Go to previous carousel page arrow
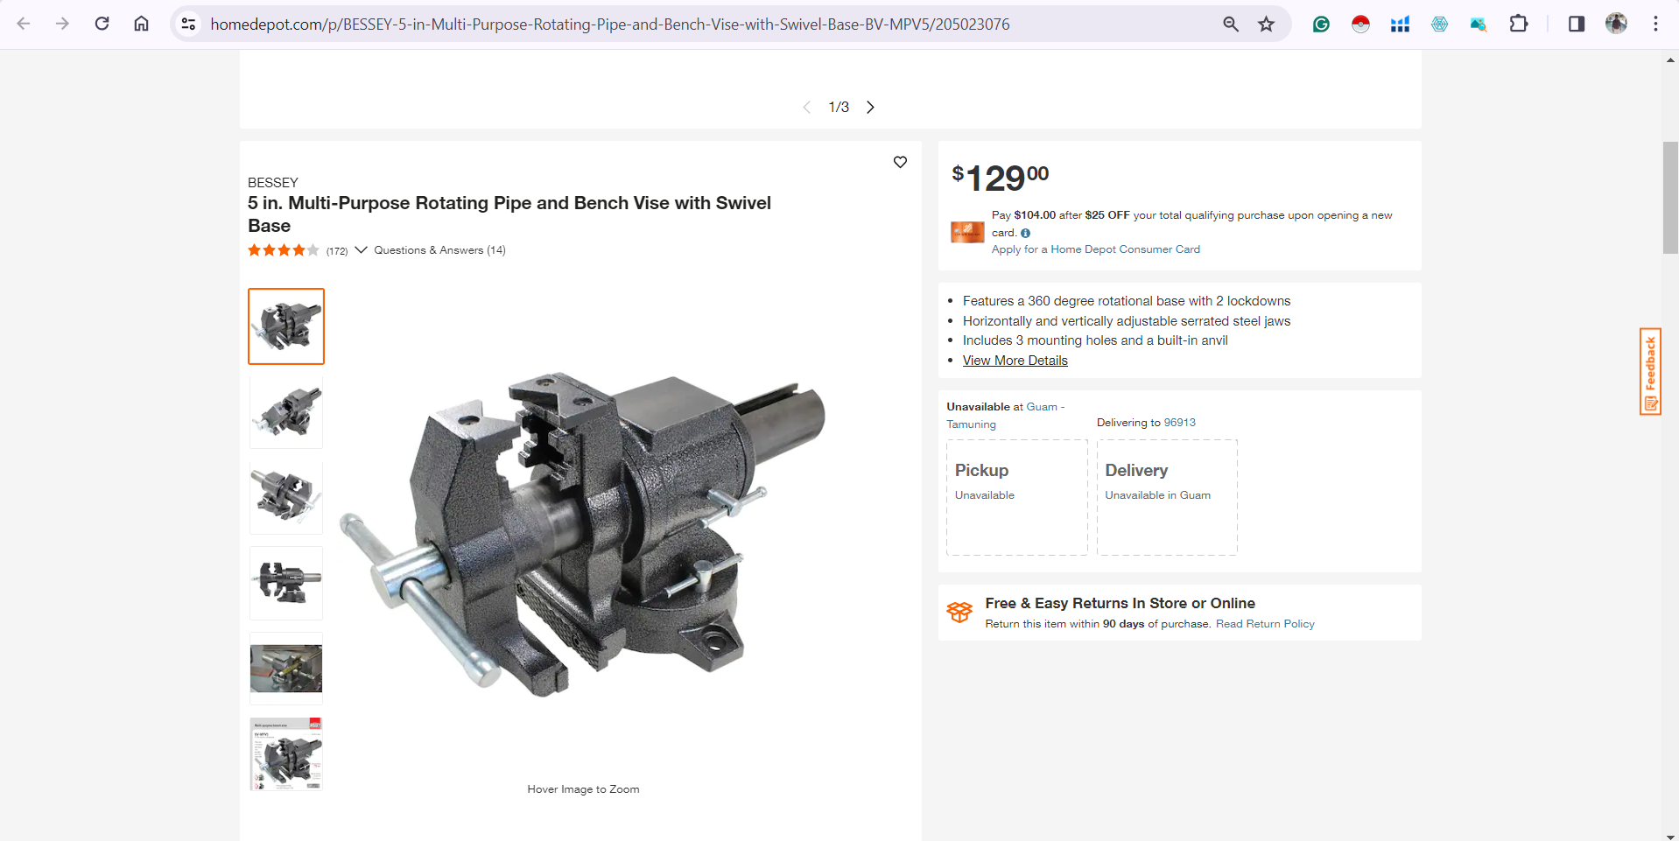This screenshot has height=841, width=1679. tap(807, 107)
